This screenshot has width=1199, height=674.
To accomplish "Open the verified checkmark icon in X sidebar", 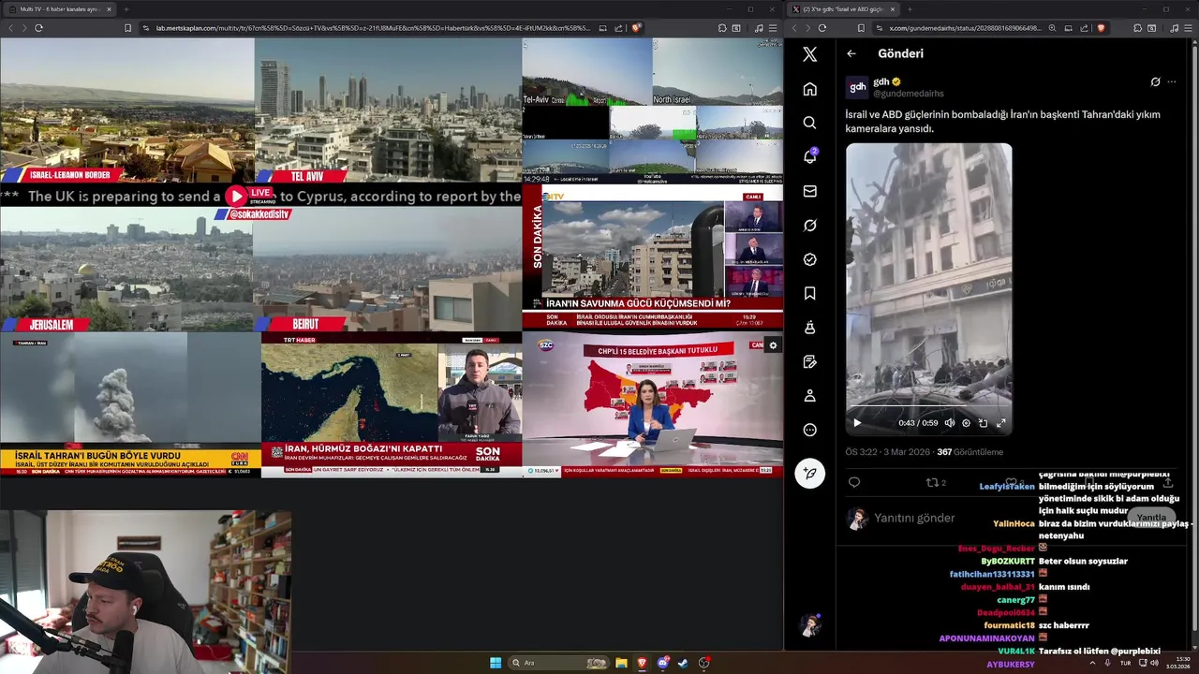I will 809,259.
